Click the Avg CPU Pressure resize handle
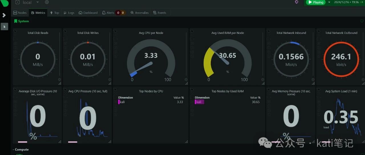This screenshot has height=155, width=365. coord(110,142)
